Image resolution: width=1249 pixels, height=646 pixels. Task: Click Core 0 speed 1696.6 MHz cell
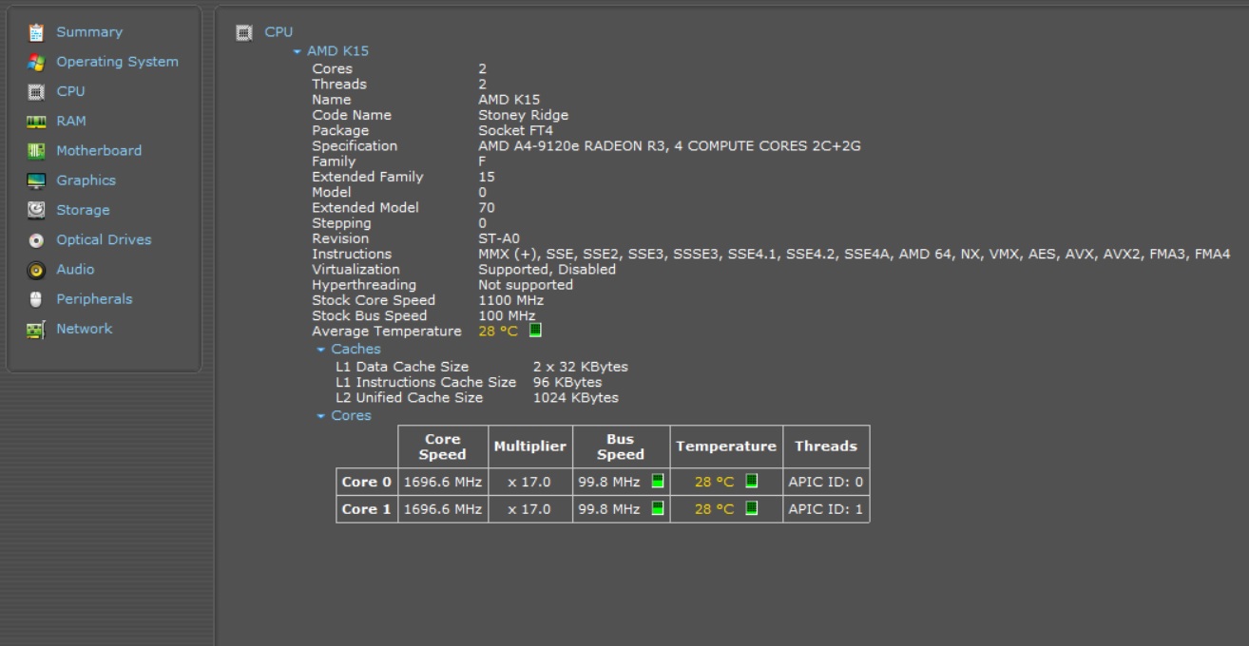click(x=443, y=482)
